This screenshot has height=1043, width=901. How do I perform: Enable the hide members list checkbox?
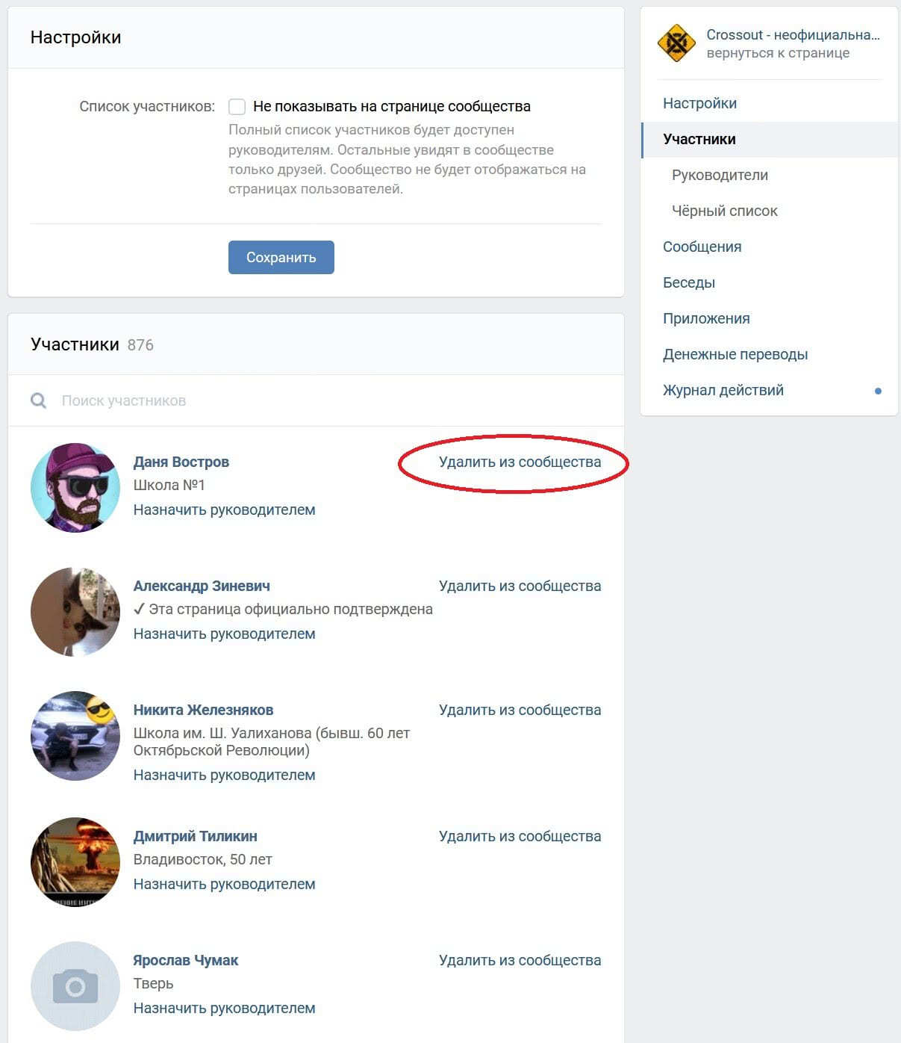[x=237, y=107]
